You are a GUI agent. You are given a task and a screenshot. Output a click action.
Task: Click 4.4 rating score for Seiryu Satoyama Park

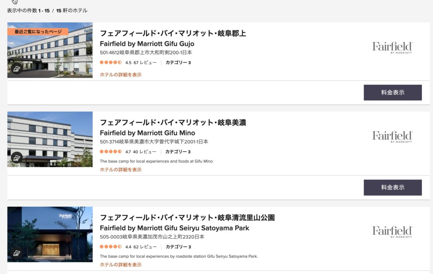click(x=128, y=247)
